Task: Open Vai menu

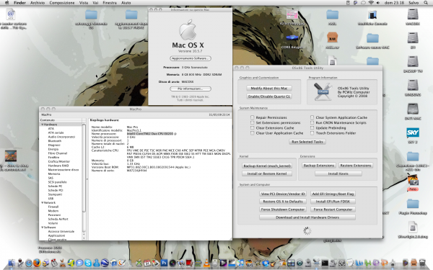Action: coord(95,3)
